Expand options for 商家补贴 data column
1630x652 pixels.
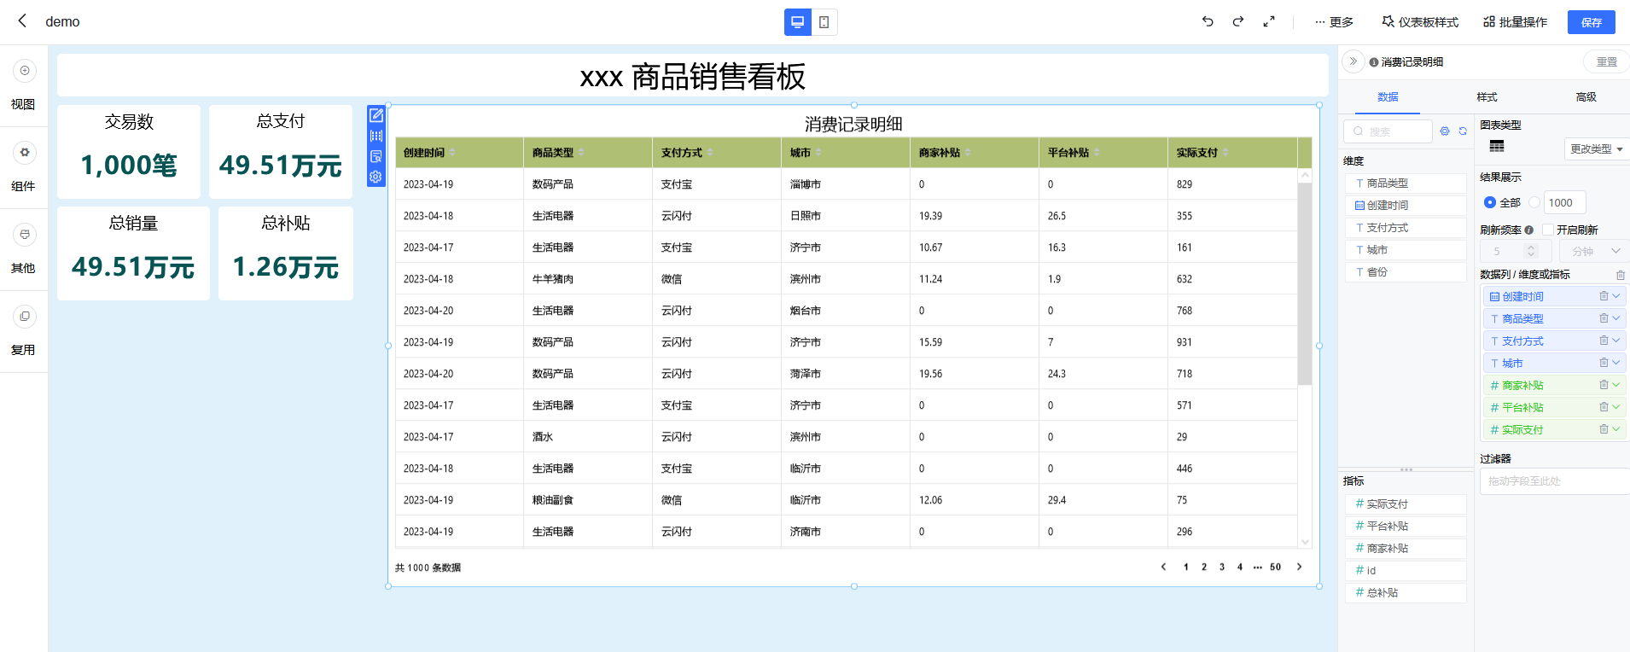coord(1616,385)
